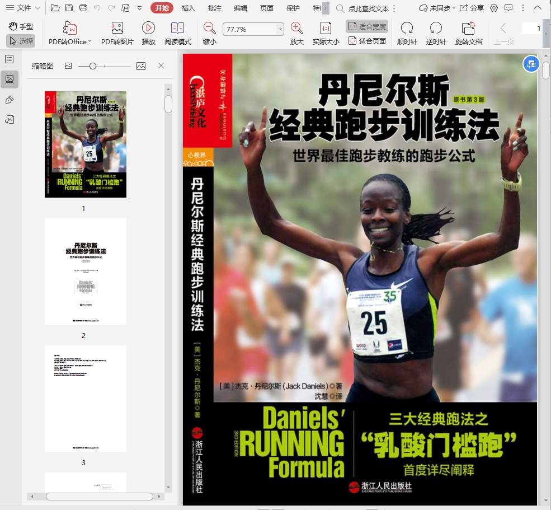Go to 上一页 previous page

pos(504,34)
